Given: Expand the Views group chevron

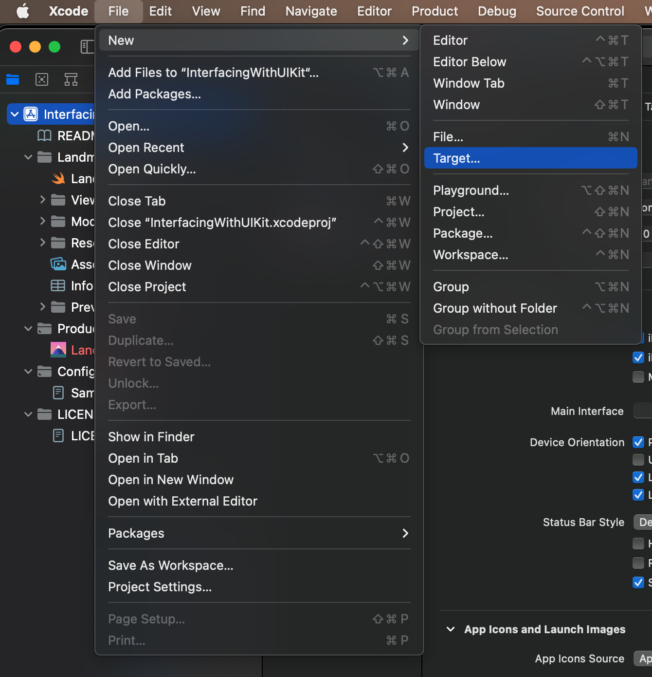Looking at the screenshot, I should [42, 200].
